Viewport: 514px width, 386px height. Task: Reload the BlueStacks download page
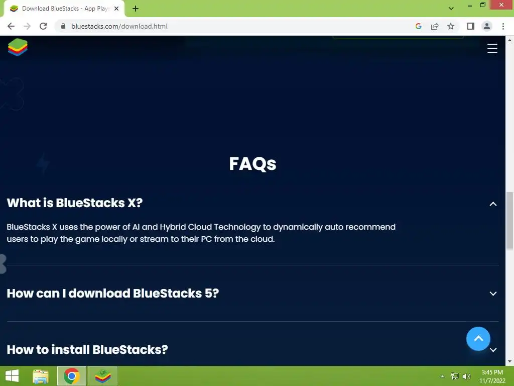point(43,26)
